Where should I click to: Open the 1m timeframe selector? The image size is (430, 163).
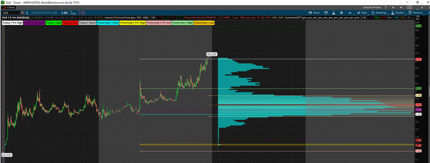pos(350,13)
